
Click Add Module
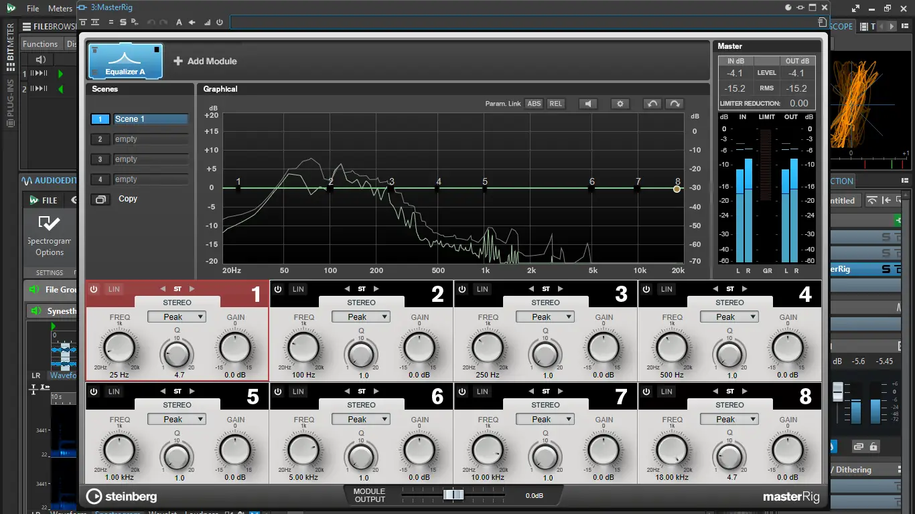tap(206, 61)
